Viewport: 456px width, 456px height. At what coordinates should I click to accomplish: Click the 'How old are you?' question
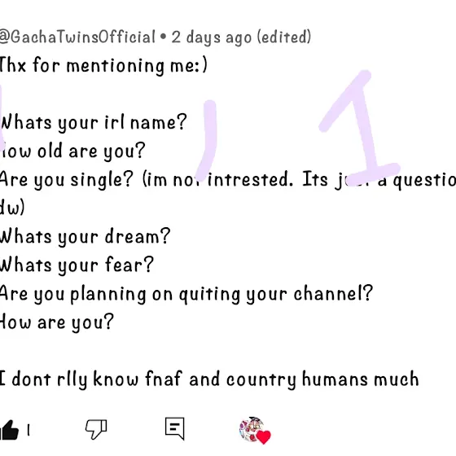point(72,151)
